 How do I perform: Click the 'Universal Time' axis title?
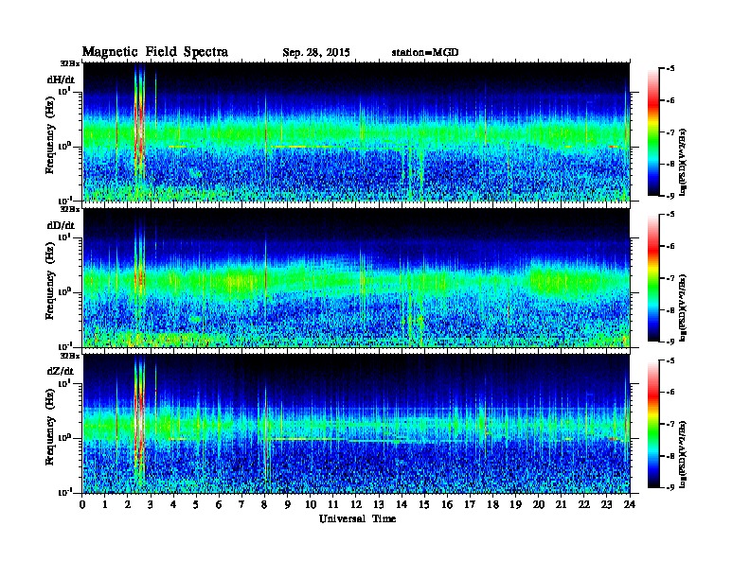(x=358, y=518)
